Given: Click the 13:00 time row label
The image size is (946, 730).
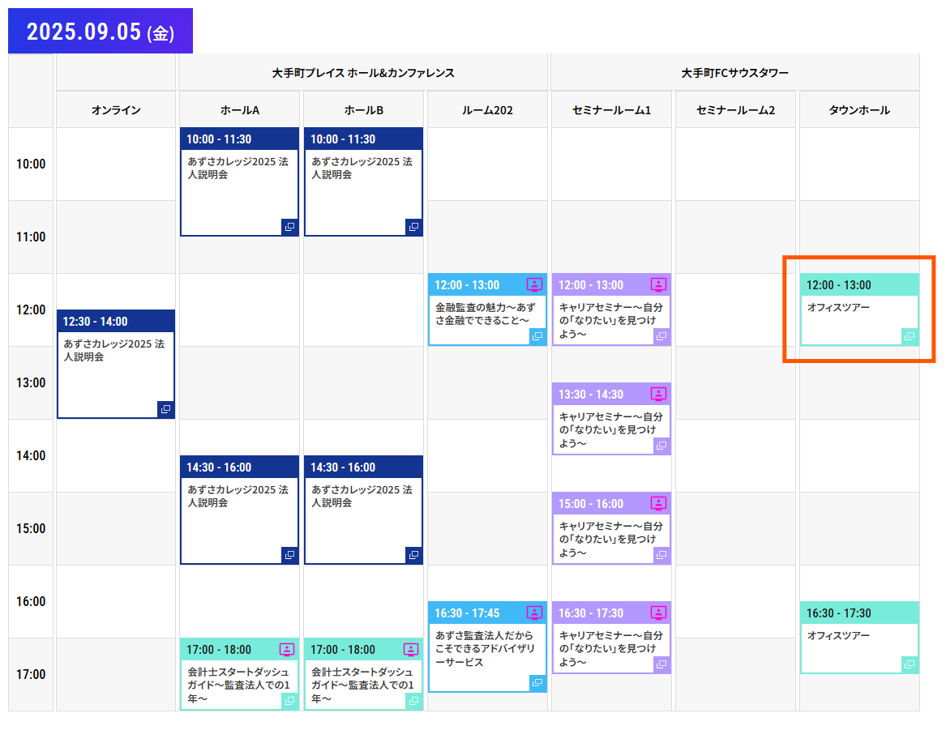Looking at the screenshot, I should tap(31, 382).
